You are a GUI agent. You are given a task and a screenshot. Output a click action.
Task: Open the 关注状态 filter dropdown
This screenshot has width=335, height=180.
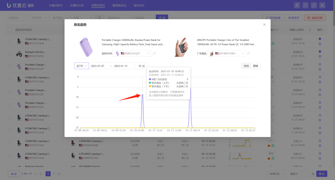[39, 18]
